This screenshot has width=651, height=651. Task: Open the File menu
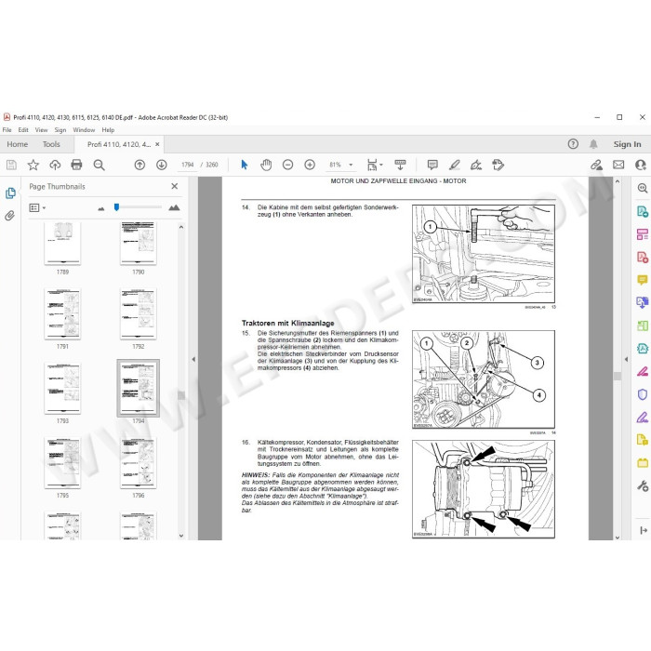point(7,130)
